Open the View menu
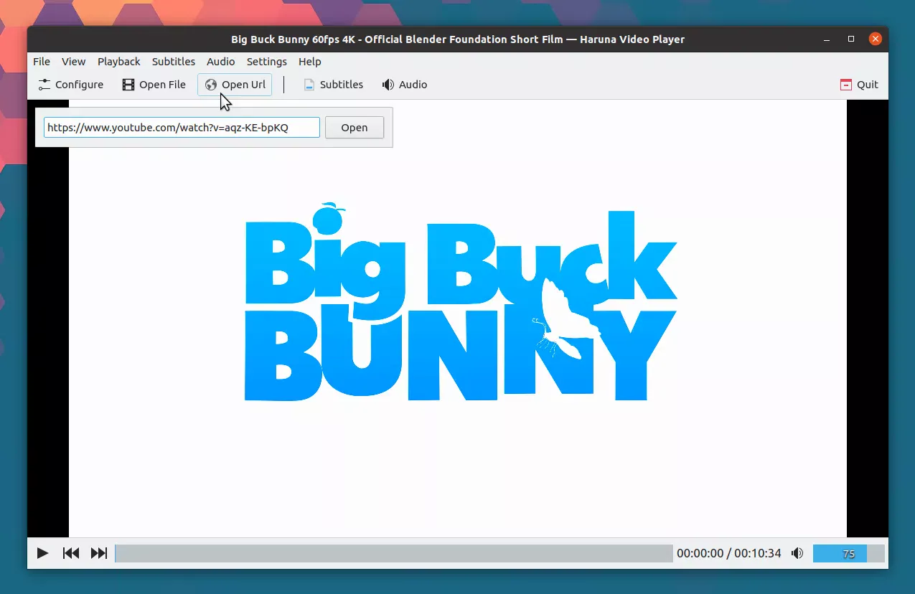The width and height of the screenshot is (915, 594). tap(73, 62)
